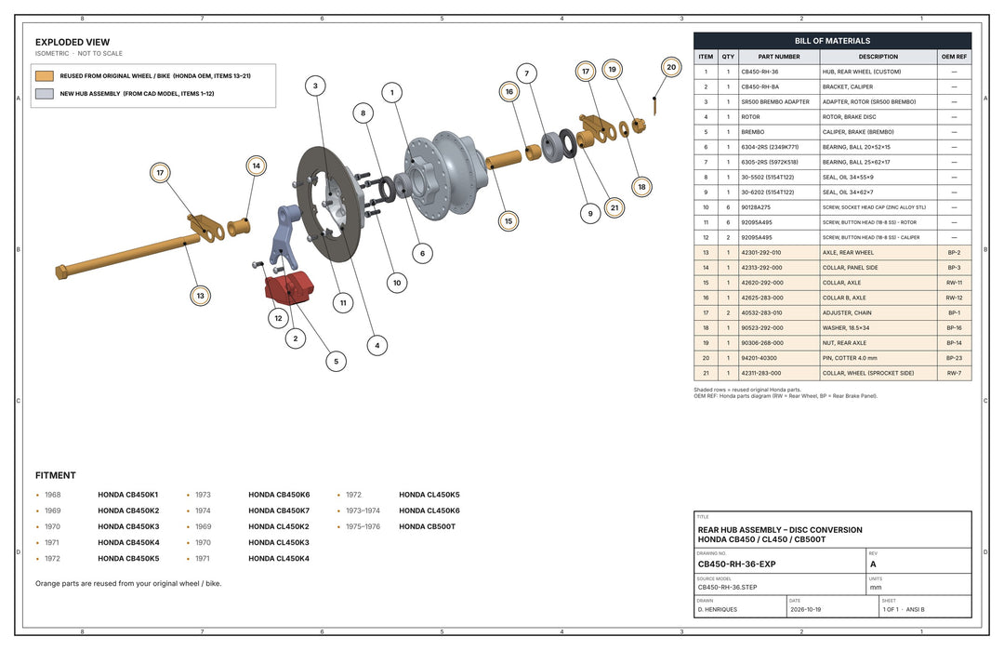Viewport: 1004px width, 650px height.
Task: Click callout balloon 18 in the exploded view
Action: [641, 187]
